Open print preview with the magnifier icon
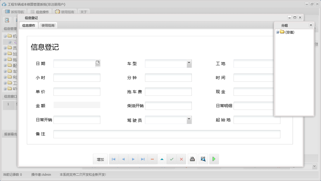Viewport: 321px width, 181px height. (203, 159)
